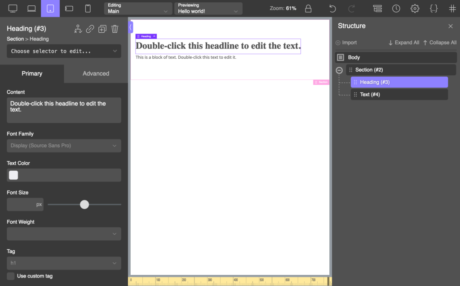Duplicate the Heading element
Screen dimensions: 460x286
pyautogui.click(x=102, y=29)
